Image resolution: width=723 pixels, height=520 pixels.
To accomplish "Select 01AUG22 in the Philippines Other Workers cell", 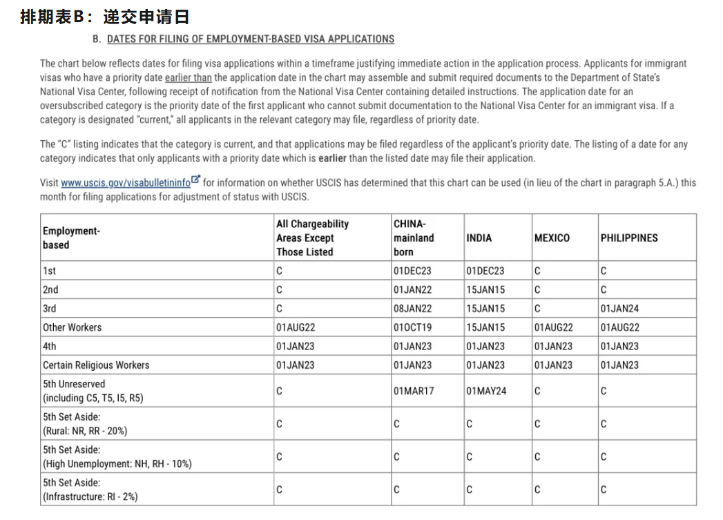I will pos(619,328).
